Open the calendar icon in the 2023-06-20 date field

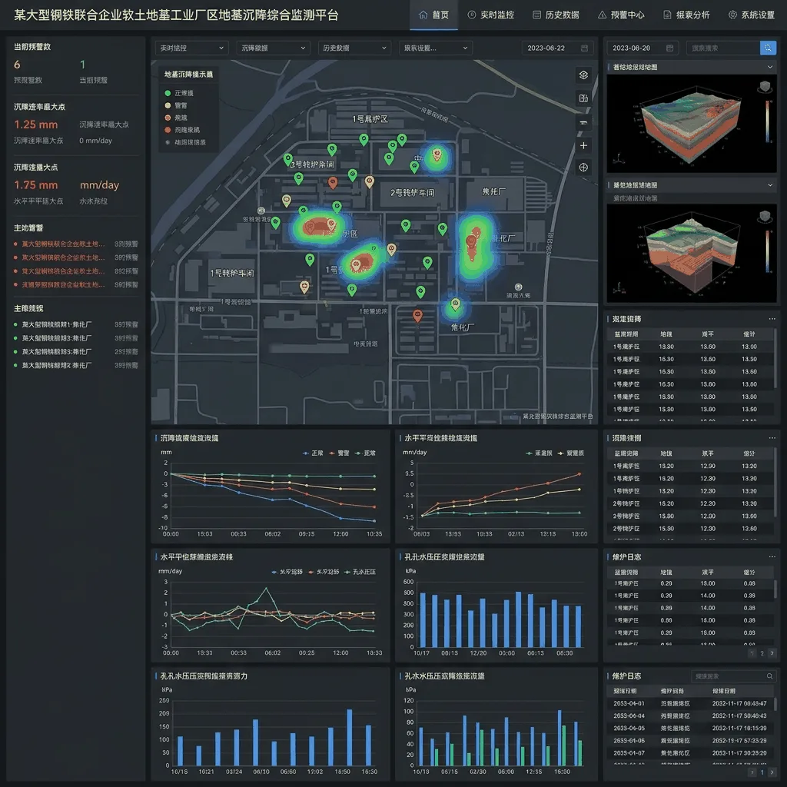point(669,48)
